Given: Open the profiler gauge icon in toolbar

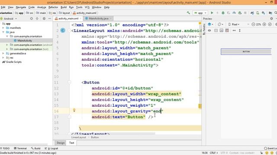Looking at the screenshot, I should [234, 13].
